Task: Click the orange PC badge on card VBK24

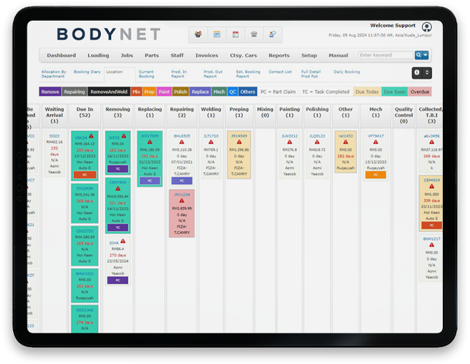Action: [85, 175]
